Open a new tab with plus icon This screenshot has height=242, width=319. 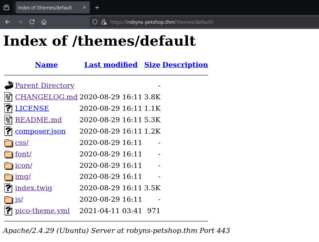coord(97,8)
